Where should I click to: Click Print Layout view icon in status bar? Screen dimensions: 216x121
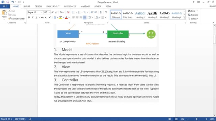(x=176, y=119)
